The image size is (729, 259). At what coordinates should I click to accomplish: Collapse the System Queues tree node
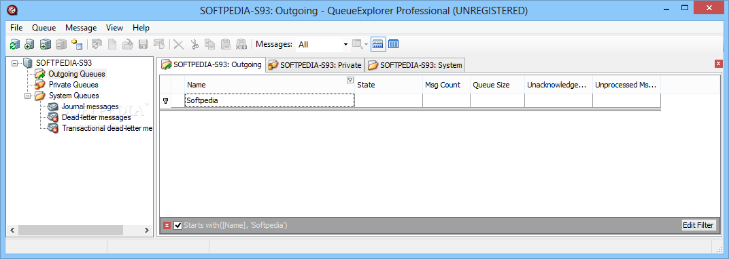27,96
